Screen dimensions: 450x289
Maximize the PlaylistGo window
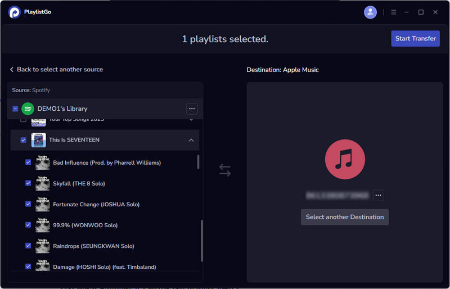point(421,12)
